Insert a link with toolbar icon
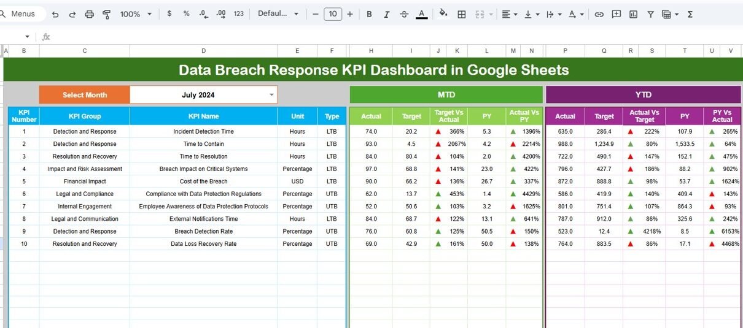The width and height of the screenshot is (743, 328). click(x=599, y=14)
